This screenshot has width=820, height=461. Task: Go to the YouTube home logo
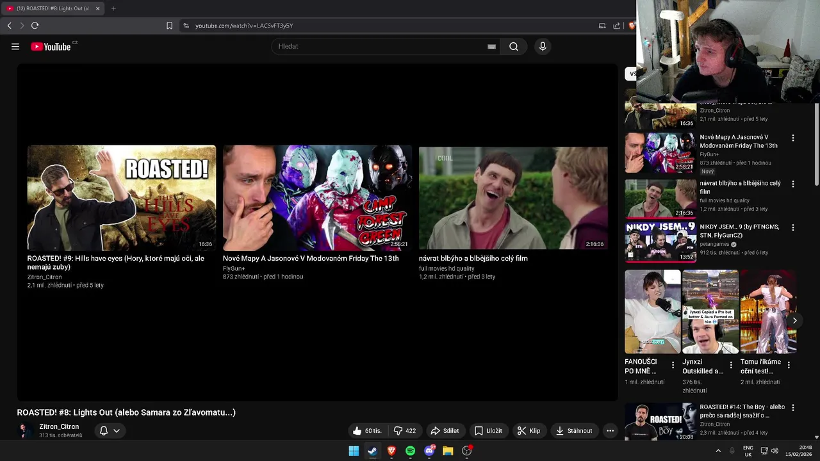pos(51,47)
